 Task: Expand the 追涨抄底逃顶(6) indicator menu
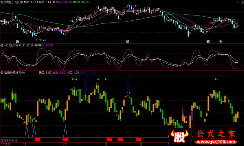tap(2, 73)
